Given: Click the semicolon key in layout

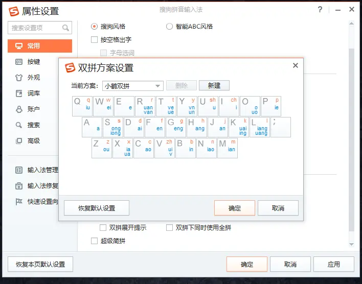Looking at the screenshot, I should click(x=281, y=127).
